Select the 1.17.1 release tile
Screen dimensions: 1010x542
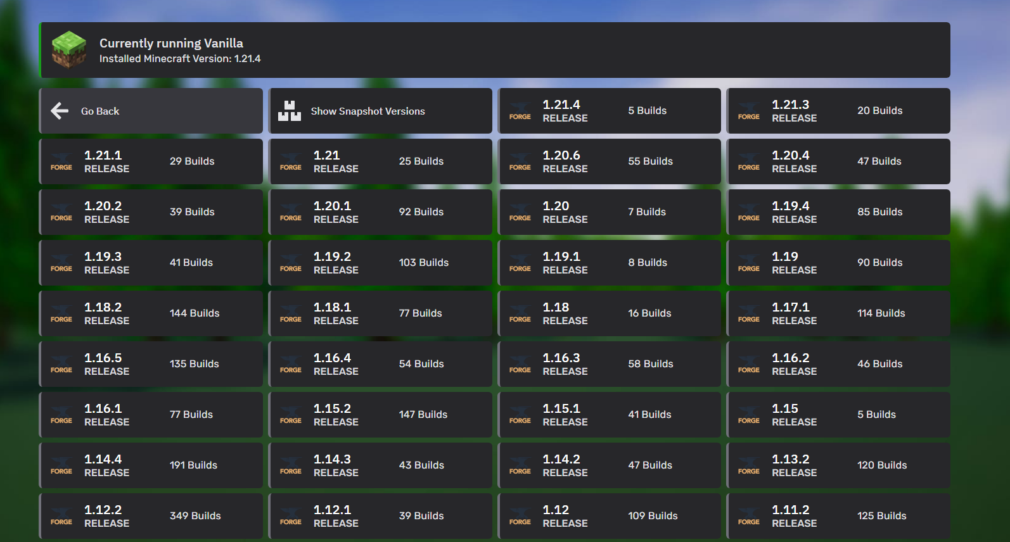[838, 313]
